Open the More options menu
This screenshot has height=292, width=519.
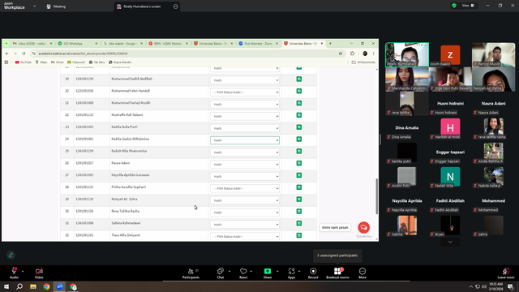362,273
